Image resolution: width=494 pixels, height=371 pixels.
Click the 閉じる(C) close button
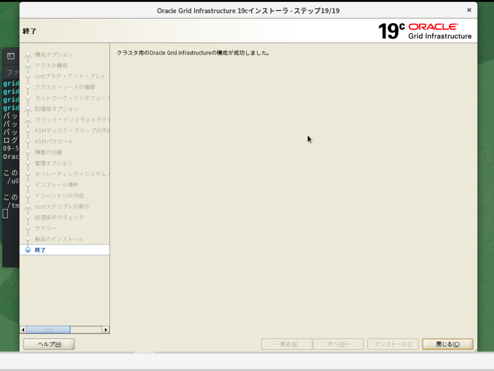(x=447, y=344)
